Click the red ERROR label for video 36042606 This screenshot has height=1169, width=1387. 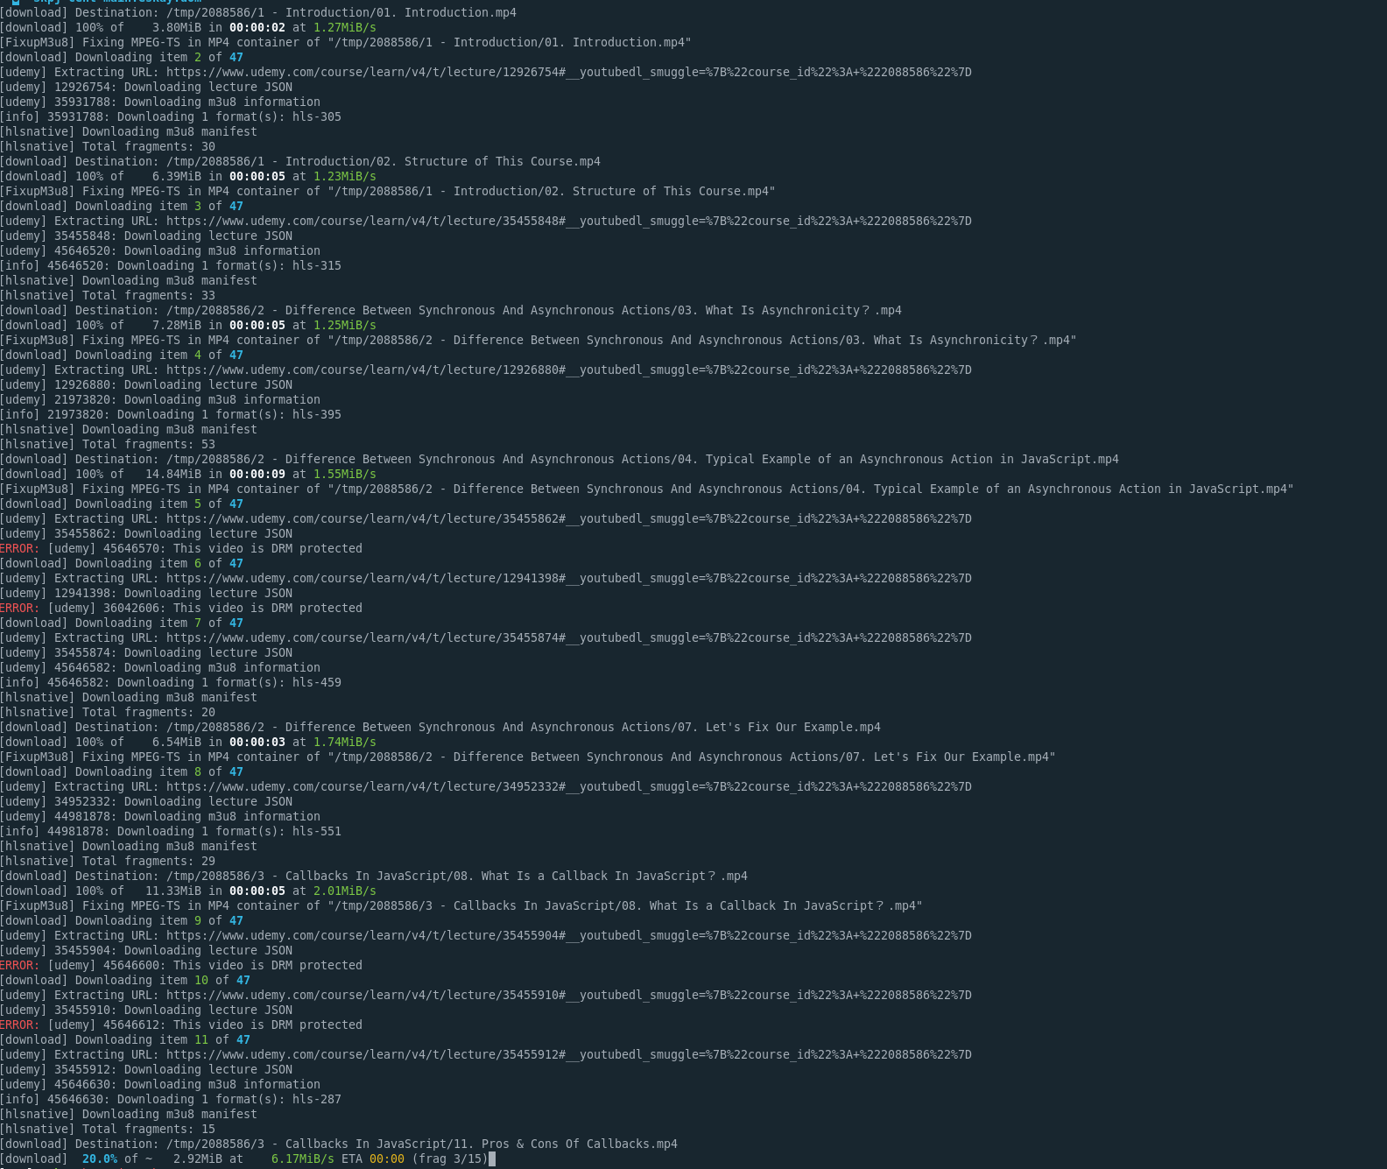click(20, 608)
